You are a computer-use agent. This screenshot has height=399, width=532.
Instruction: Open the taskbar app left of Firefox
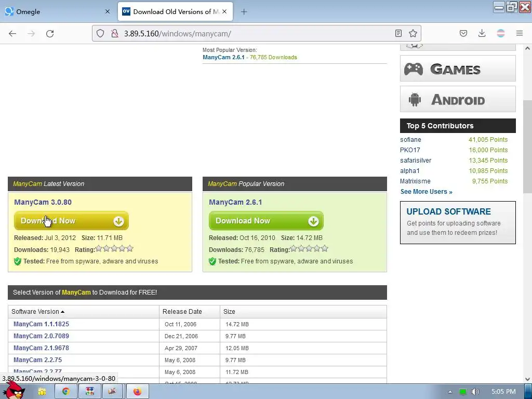[112, 392]
